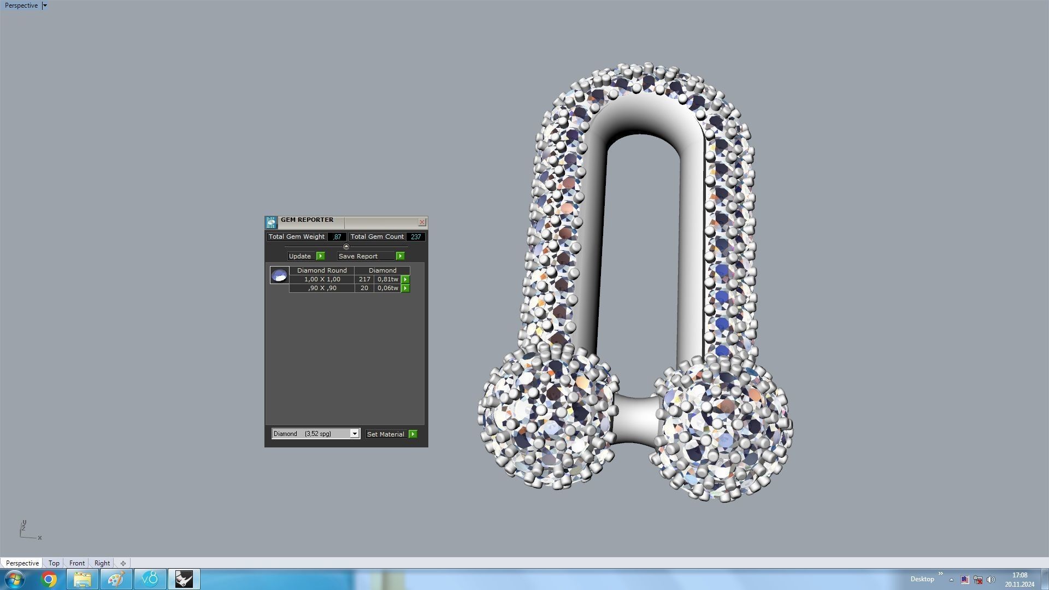
Task: Select the Diamond Round gem thumbnail
Action: [x=279, y=275]
